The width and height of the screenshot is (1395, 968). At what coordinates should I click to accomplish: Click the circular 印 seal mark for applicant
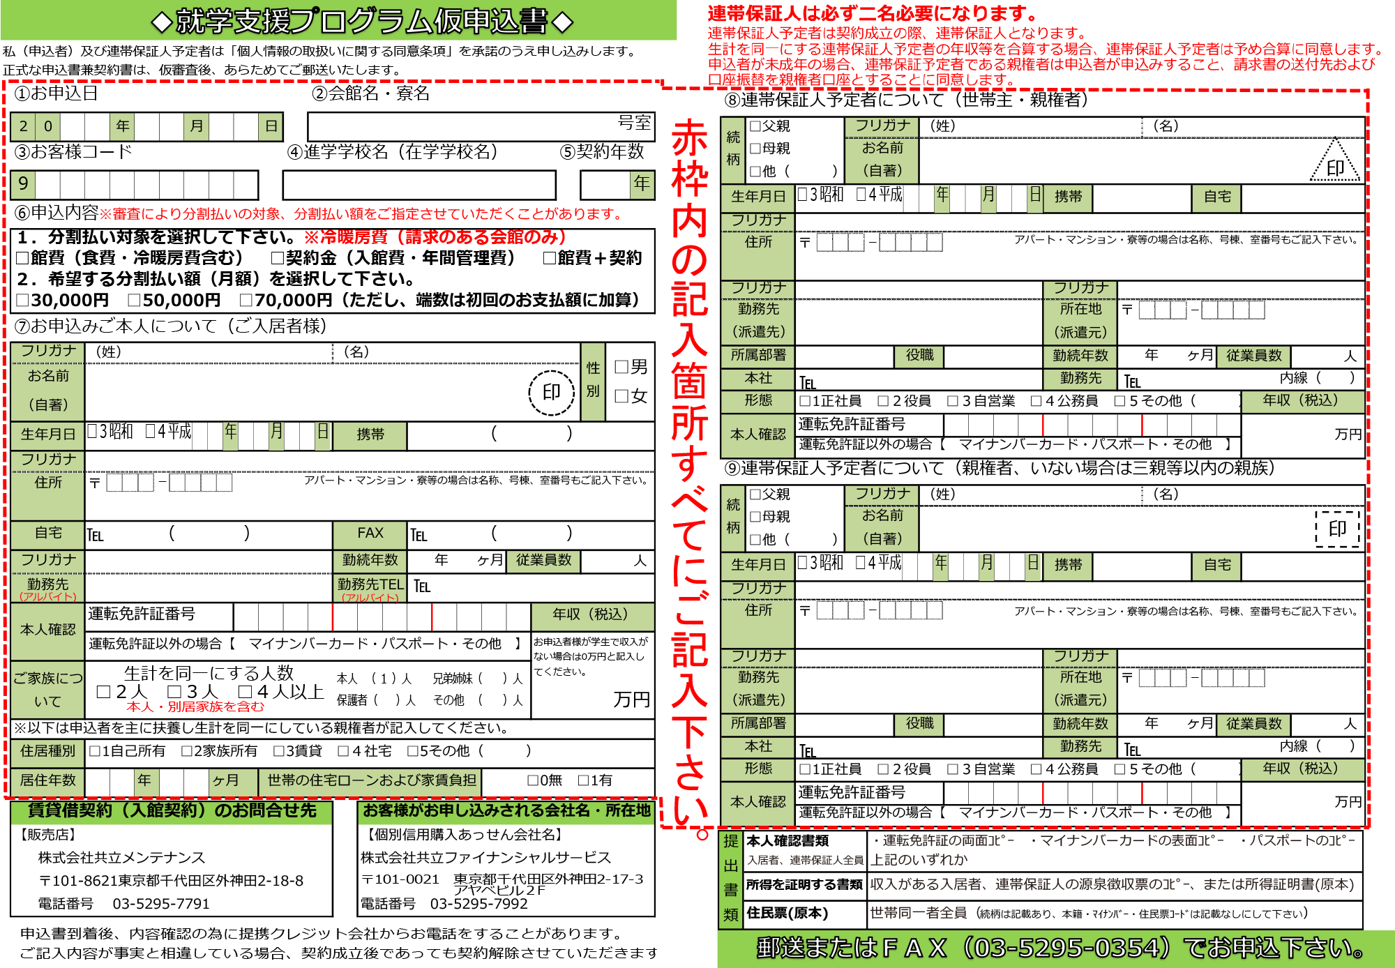(551, 393)
